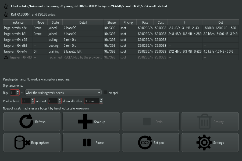The image size is (242, 161).
Task: Increase the Buy quantity with up arrow
Action: 17,91
